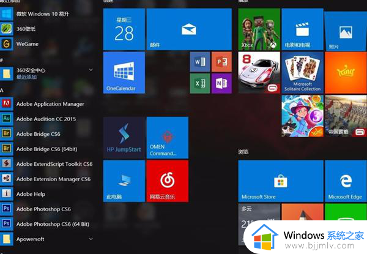The image size is (367, 254).
Task: Open the Excel tile
Action: 200,83
